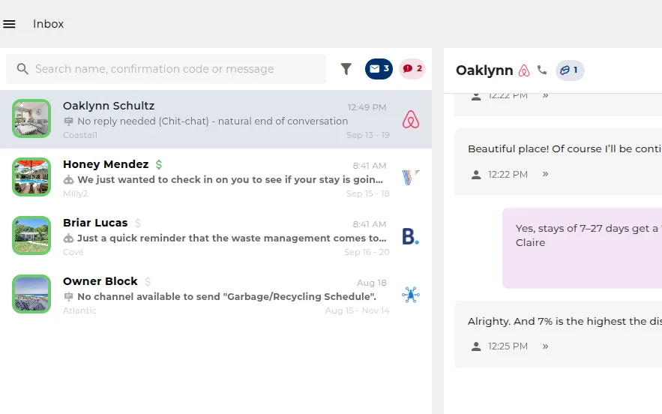Click the Inbox page title

(48, 24)
